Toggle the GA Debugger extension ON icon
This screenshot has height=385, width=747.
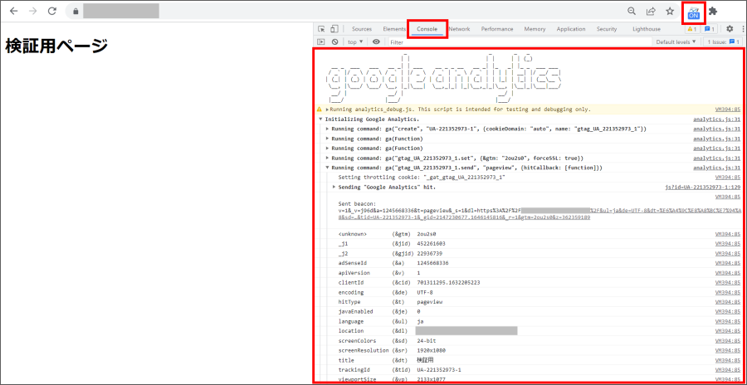[x=694, y=12]
